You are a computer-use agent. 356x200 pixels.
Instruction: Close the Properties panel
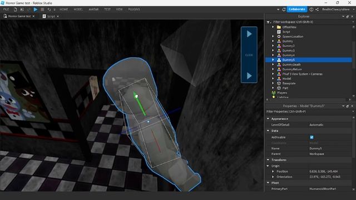point(352,106)
